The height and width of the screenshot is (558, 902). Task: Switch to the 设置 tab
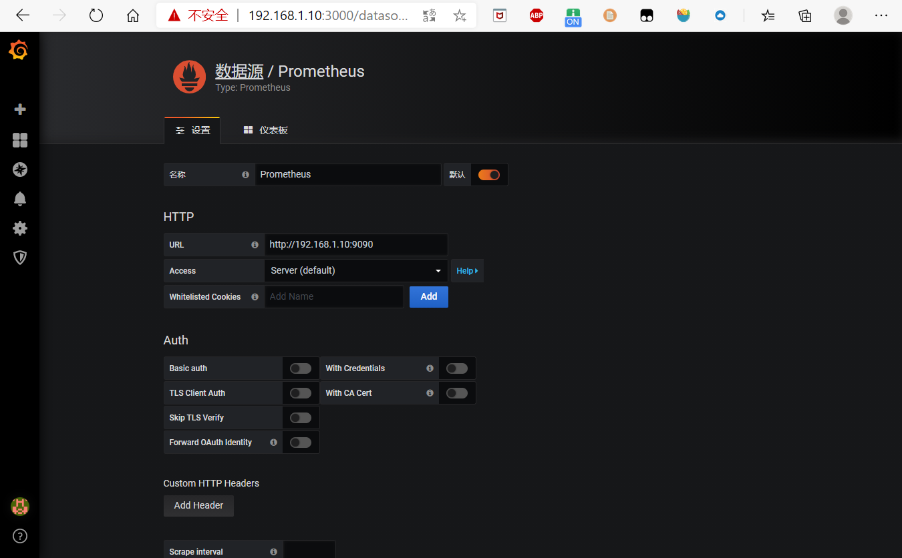point(192,130)
